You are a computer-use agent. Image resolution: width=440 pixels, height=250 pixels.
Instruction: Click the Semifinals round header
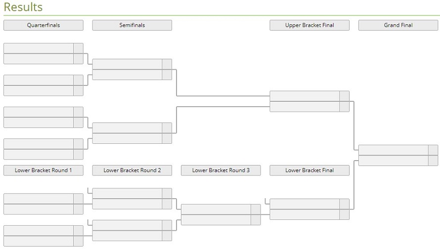132,25
